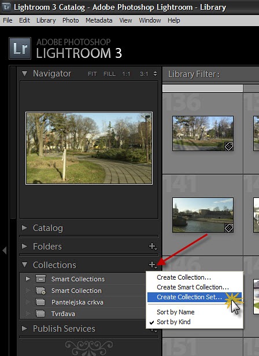Click the Tvrđava collection icon
259x356 pixels.
click(x=40, y=314)
